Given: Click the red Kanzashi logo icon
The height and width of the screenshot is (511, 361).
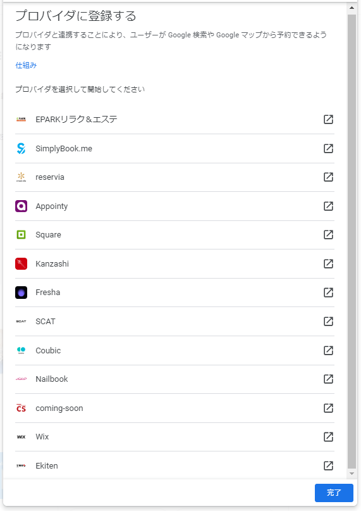Looking at the screenshot, I should [21, 263].
